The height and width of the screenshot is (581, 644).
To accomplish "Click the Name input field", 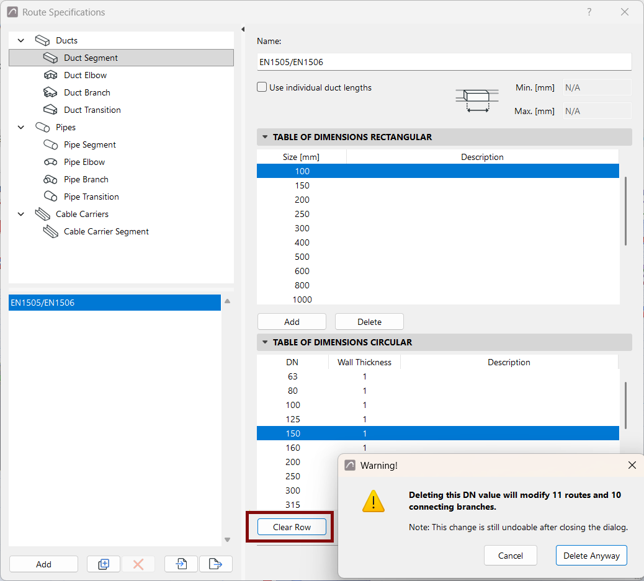I will (444, 62).
